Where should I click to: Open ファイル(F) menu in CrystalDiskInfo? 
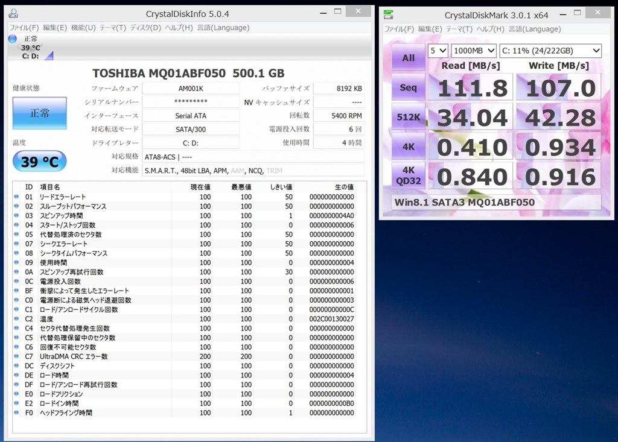tap(24, 28)
